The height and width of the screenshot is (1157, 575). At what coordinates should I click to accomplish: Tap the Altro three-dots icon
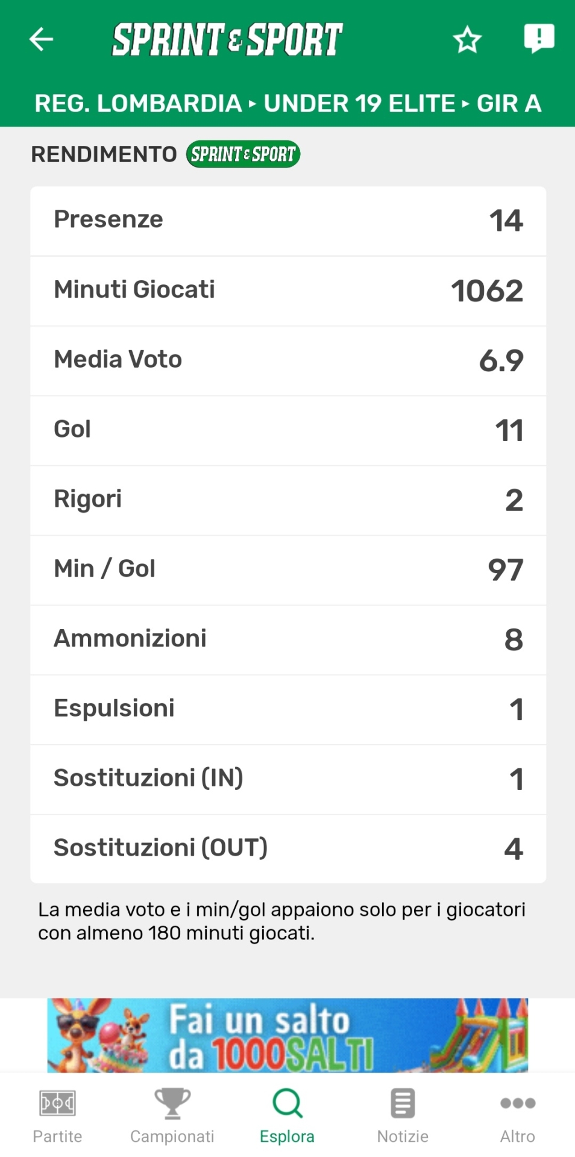[x=518, y=1103]
